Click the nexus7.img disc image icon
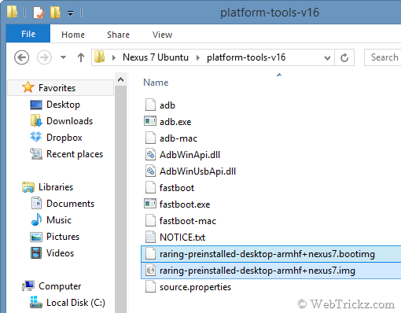 coord(150,271)
